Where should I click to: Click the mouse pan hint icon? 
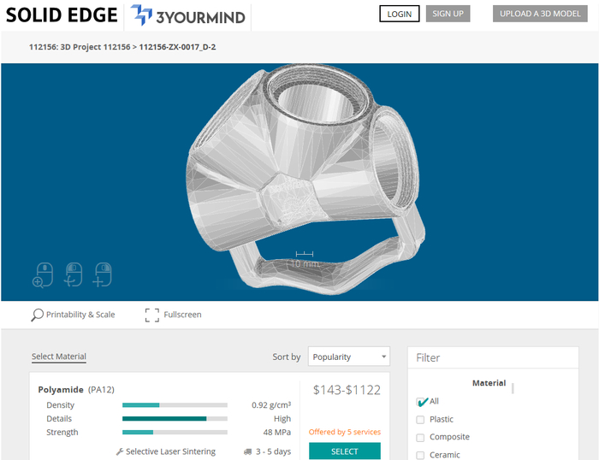tap(103, 274)
